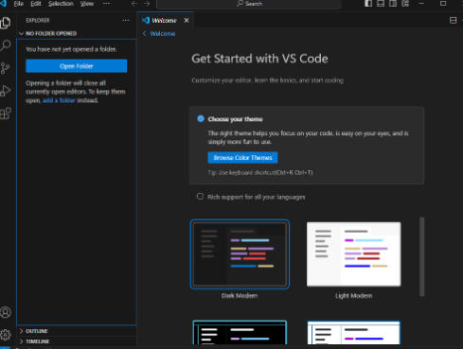The image size is (463, 349).
Task: Click the keyboard shortcut tip text
Action: [x=260, y=172]
